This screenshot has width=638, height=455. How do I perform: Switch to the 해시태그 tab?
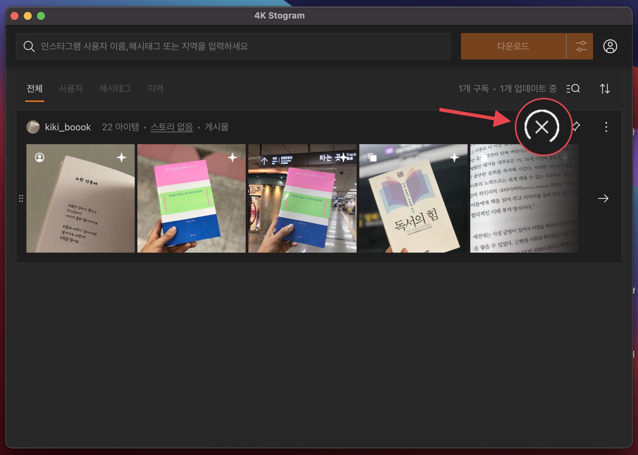(x=115, y=89)
